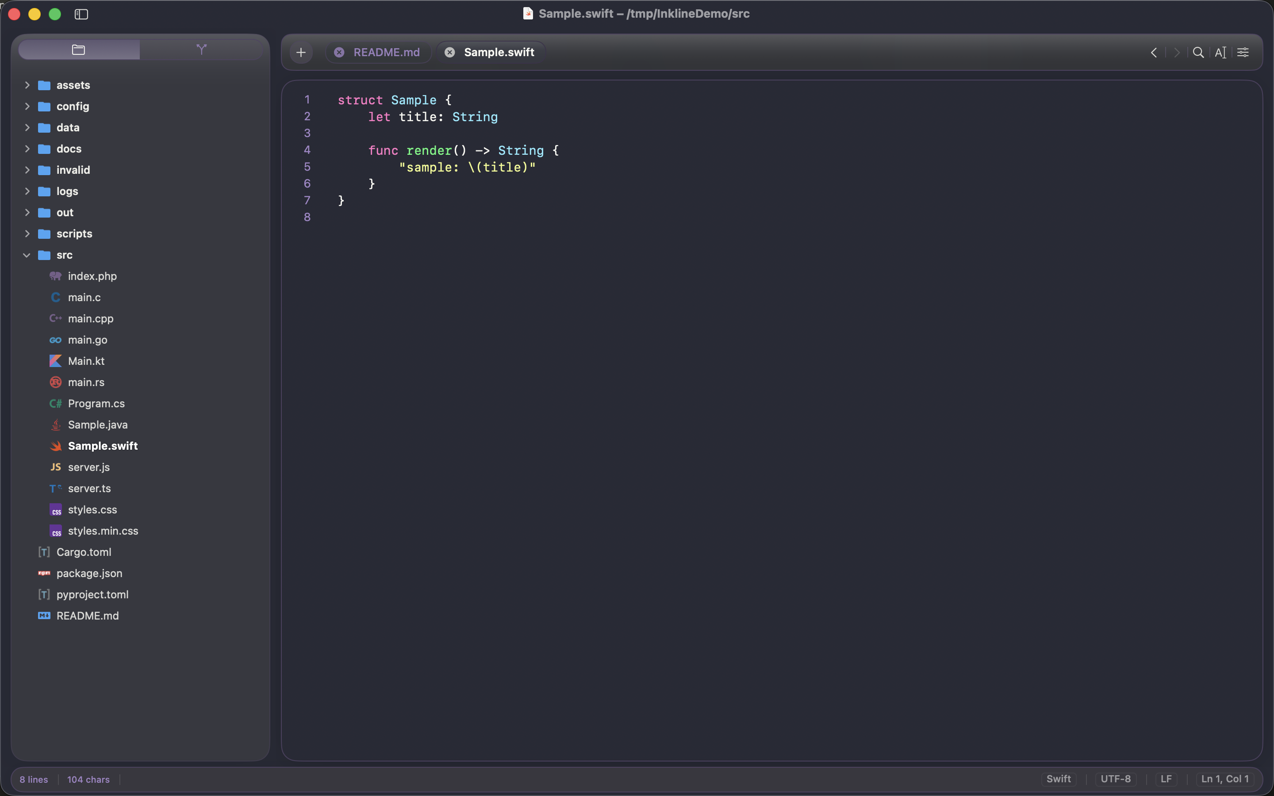Image resolution: width=1274 pixels, height=796 pixels.
Task: Click the Kotlin icon beside Main.kt
Action: (x=56, y=361)
